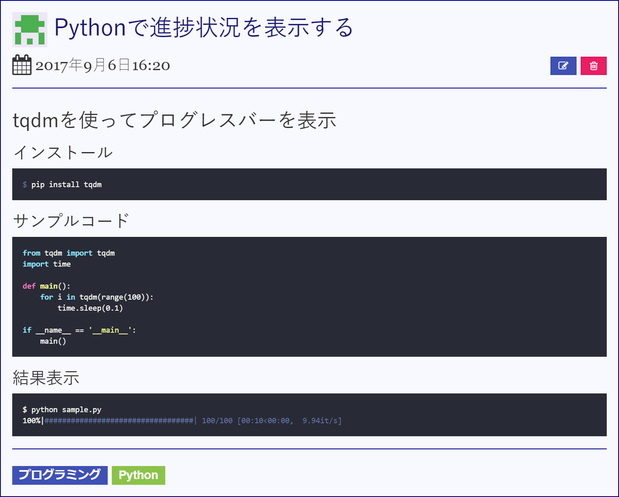Click the 'def main():' code line
The image size is (619, 497).
47,286
